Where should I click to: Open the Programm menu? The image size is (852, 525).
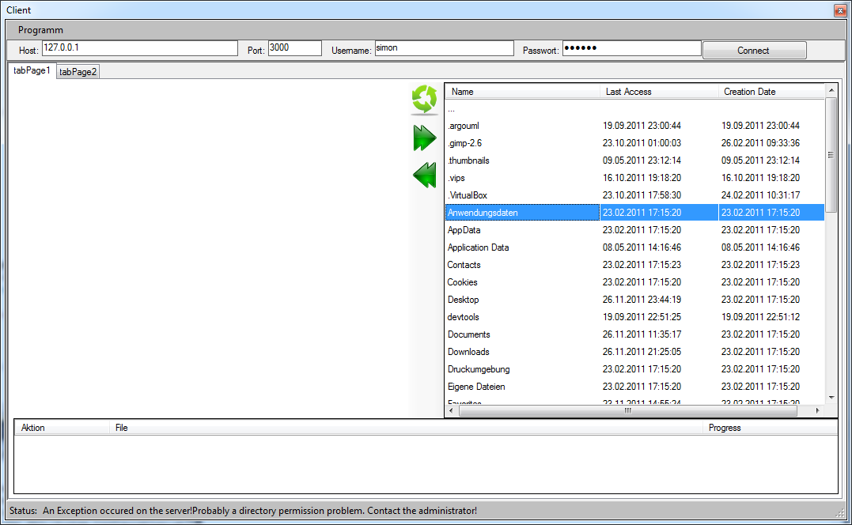[x=40, y=30]
